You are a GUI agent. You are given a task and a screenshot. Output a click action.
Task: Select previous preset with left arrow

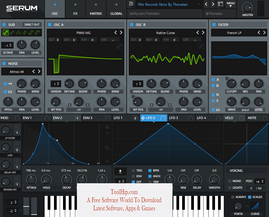coord(206,4)
